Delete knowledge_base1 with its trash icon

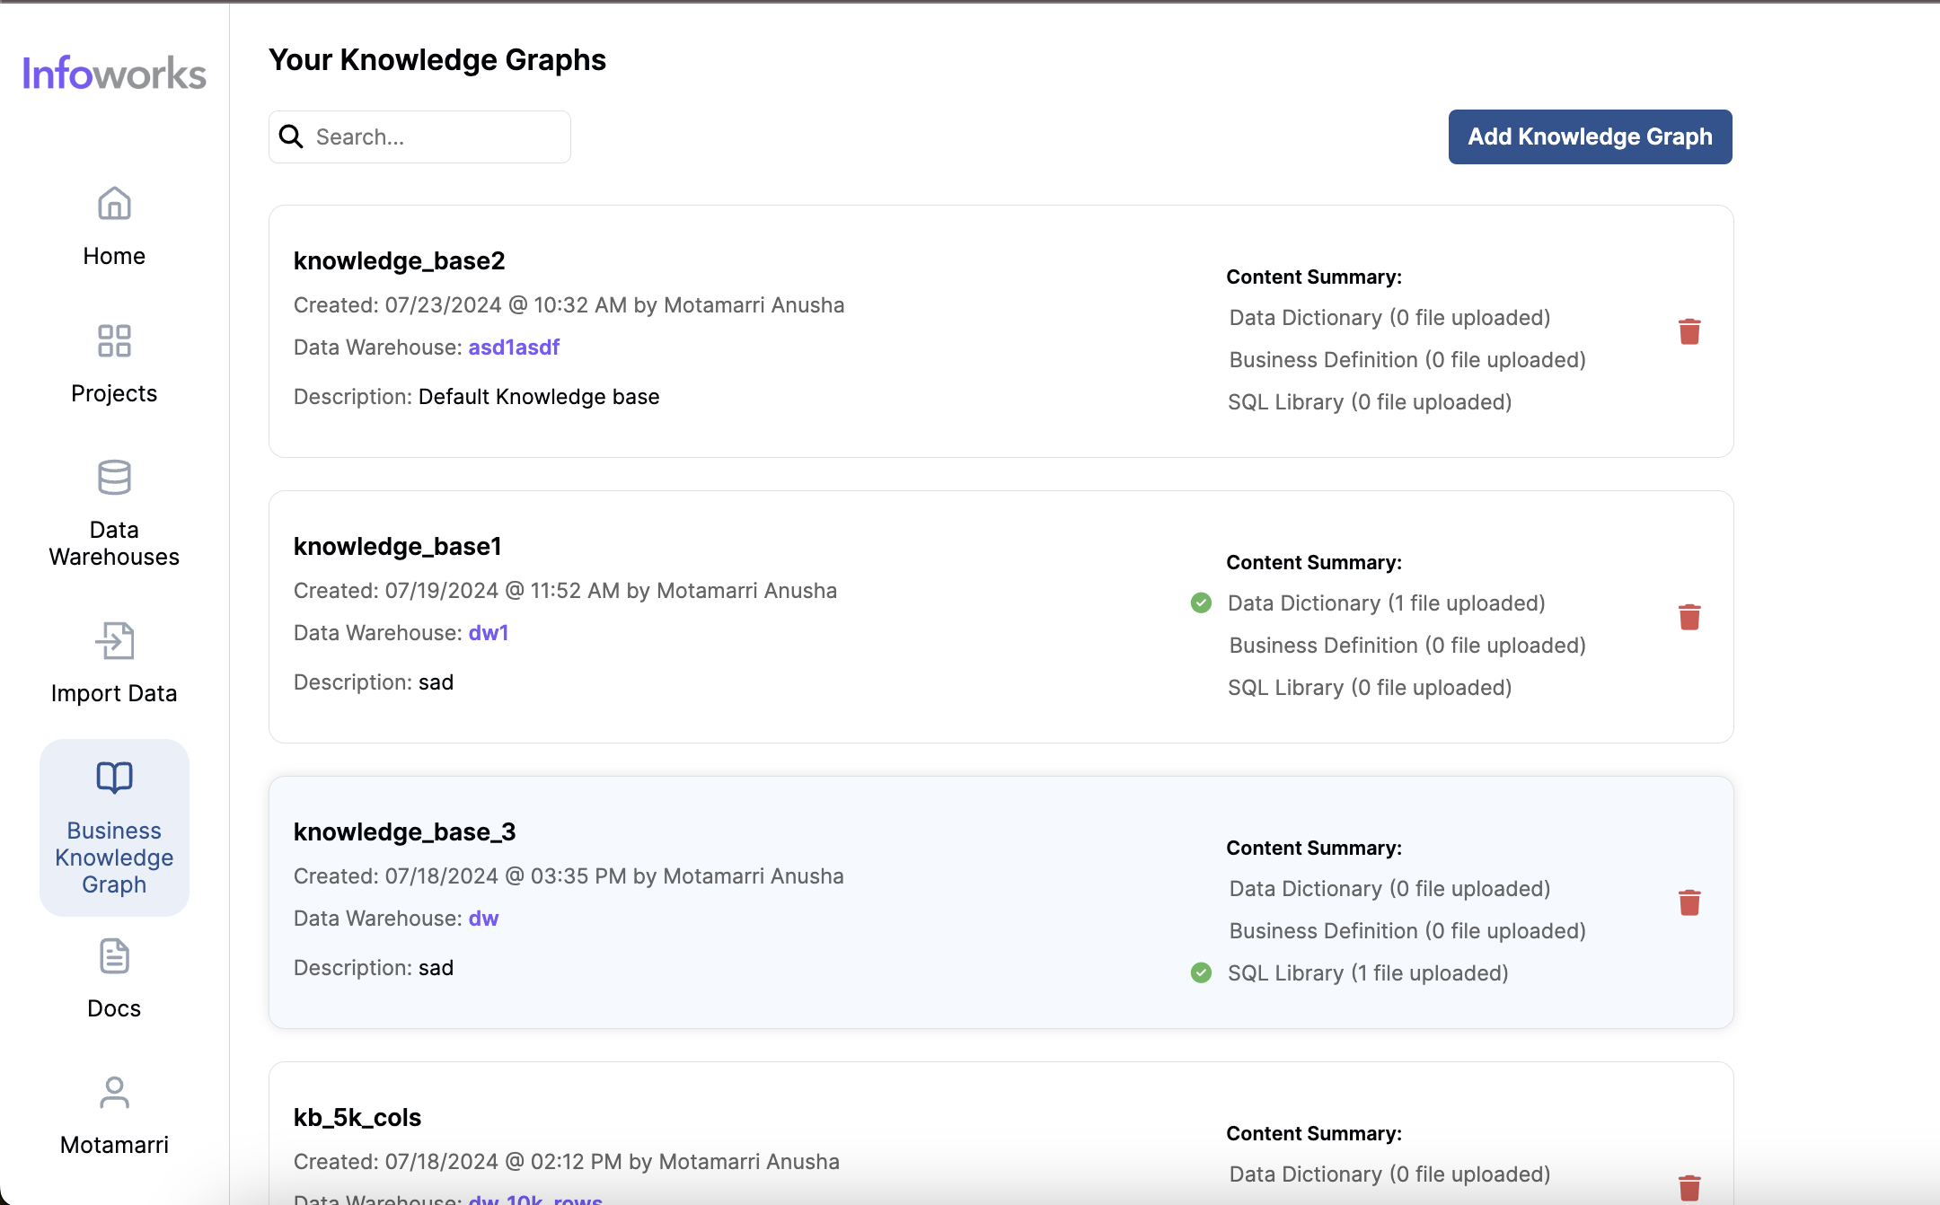point(1689,617)
